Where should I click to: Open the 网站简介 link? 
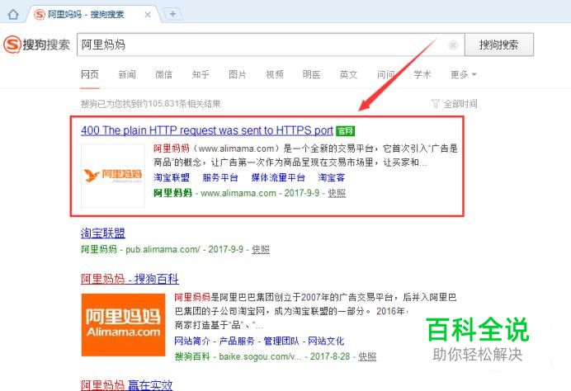coord(192,342)
